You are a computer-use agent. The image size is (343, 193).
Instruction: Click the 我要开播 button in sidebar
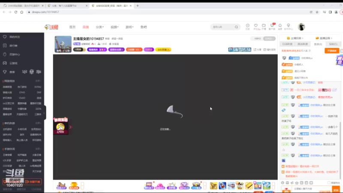[x=33, y=182]
